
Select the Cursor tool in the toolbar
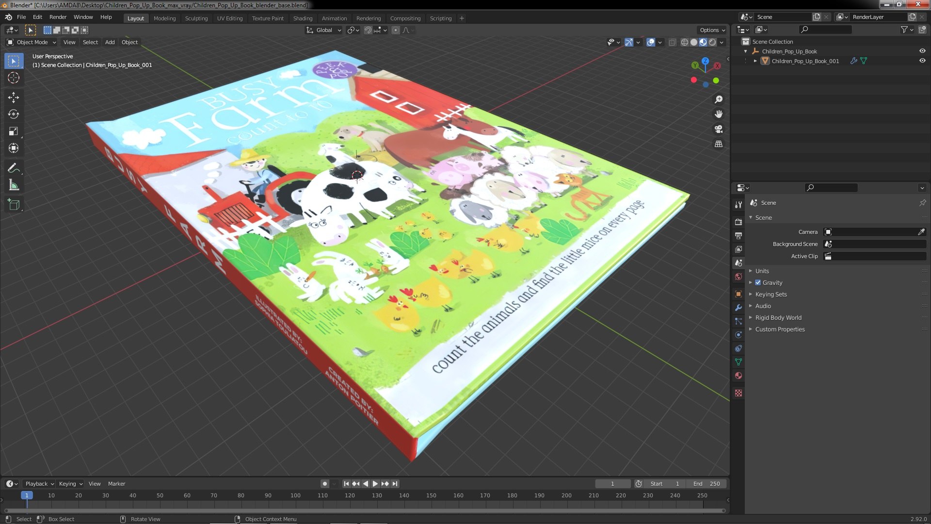[x=14, y=78]
